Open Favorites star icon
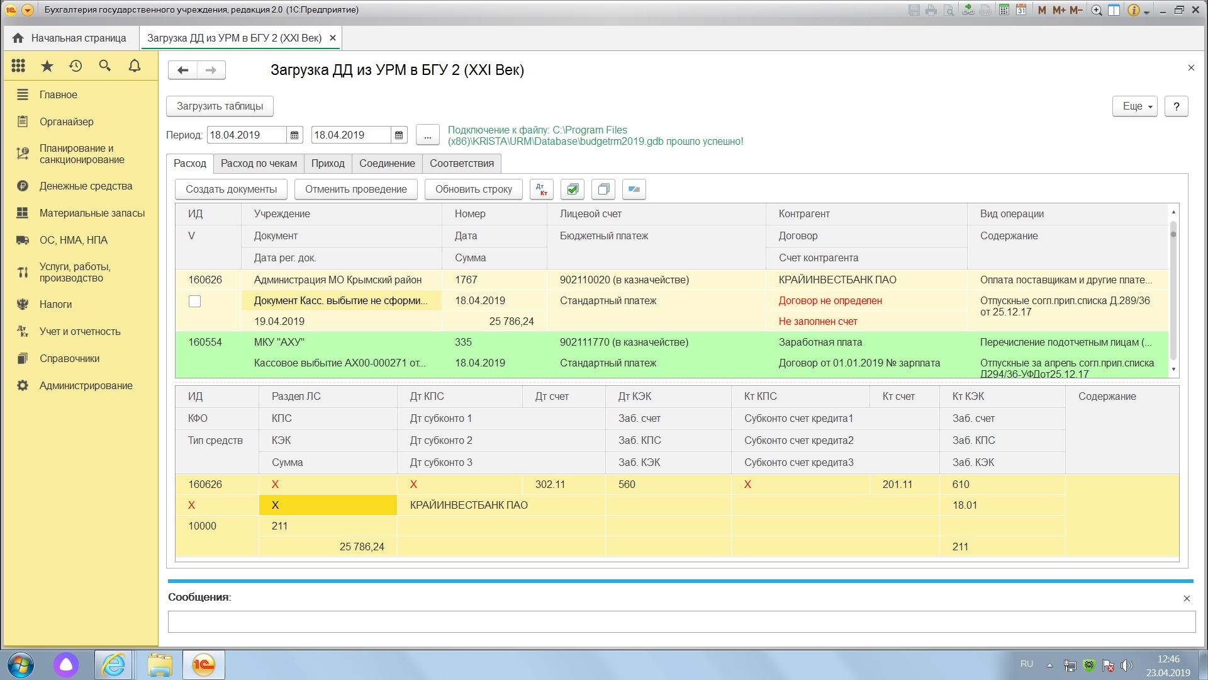This screenshot has width=1208, height=680. click(x=47, y=65)
